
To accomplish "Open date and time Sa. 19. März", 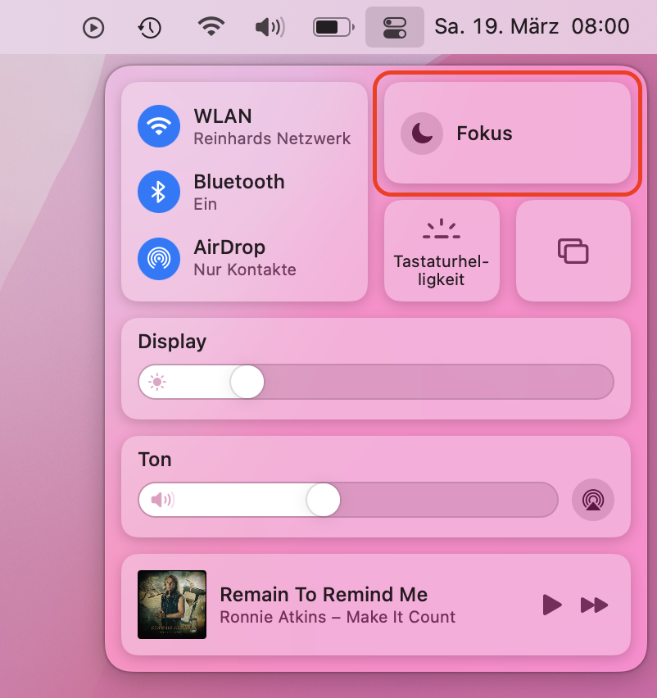I will 532,27.
